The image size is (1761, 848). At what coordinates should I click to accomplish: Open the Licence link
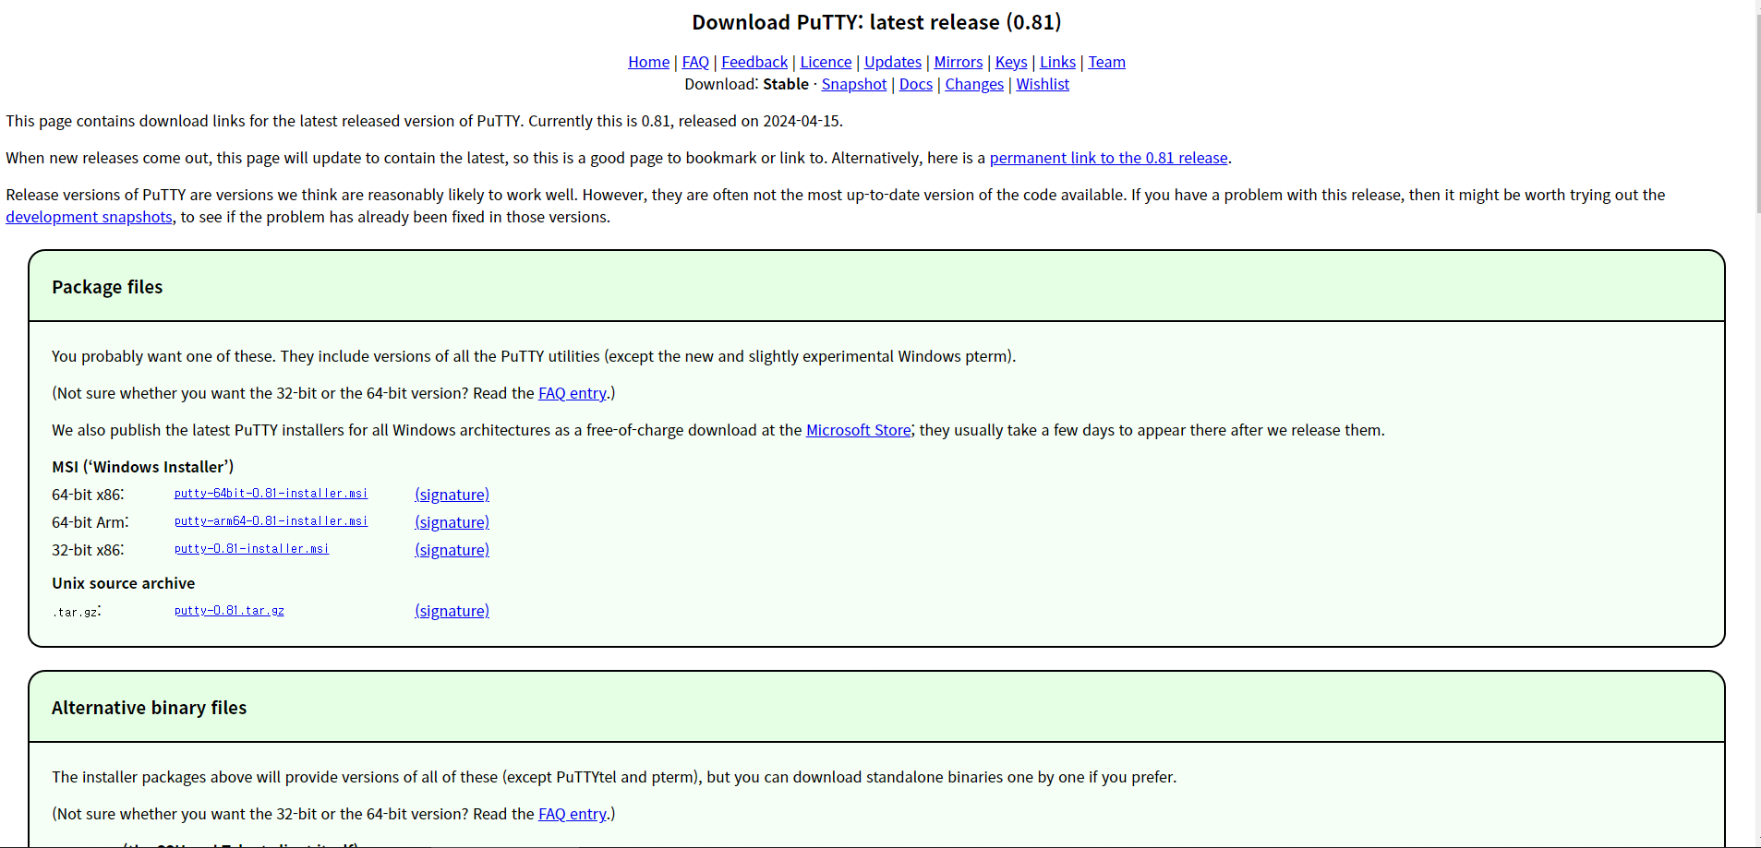826,62
